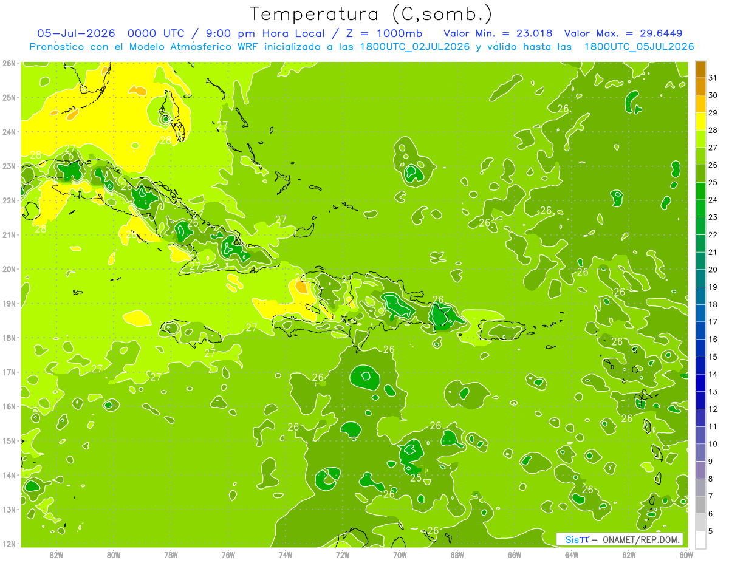729x563 pixels.
Task: Pick the yellow swatch between 28 and 29
Action: (x=700, y=121)
